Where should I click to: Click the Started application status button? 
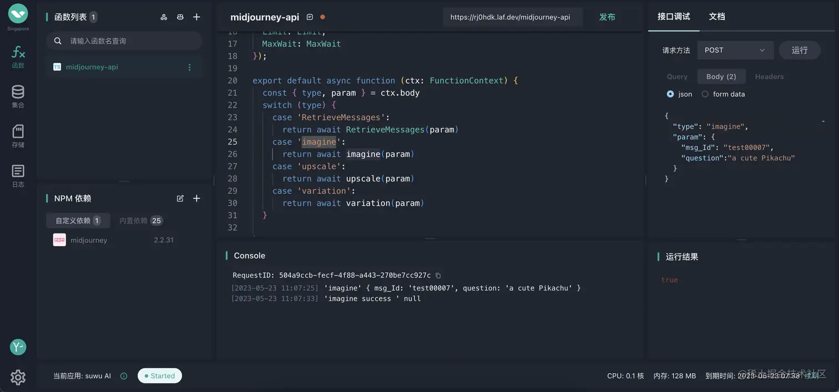(160, 376)
